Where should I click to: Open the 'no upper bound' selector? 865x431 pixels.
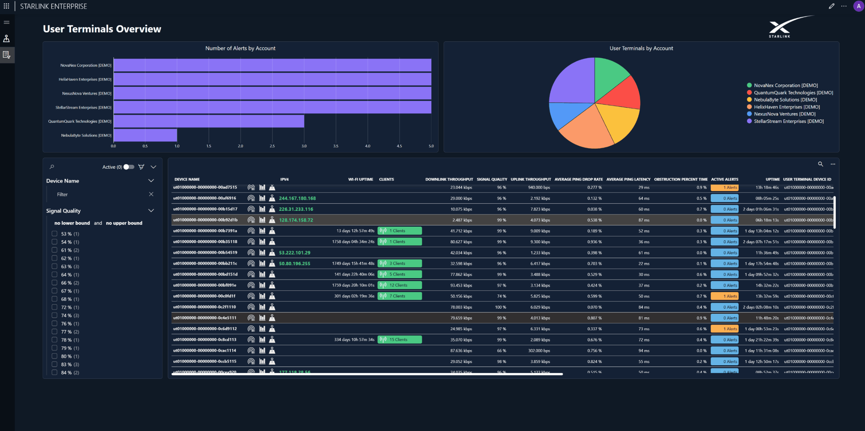point(124,223)
